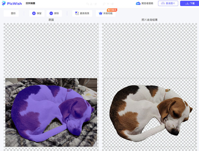The height and width of the screenshot is (151, 199).
Task: Select the 擦除 erase brush tool
Action: [x=54, y=13]
